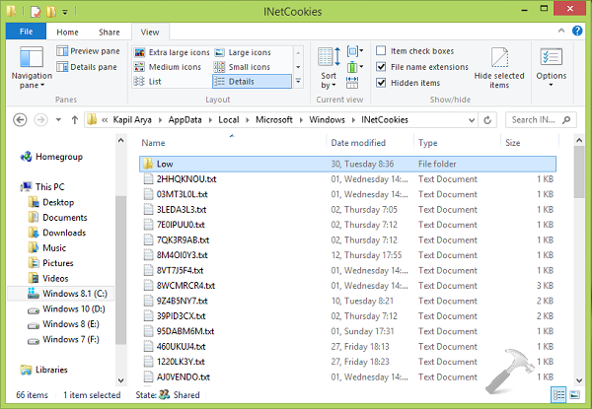Click New folder quick access toolbar icon
The image size is (592, 409).
point(51,12)
